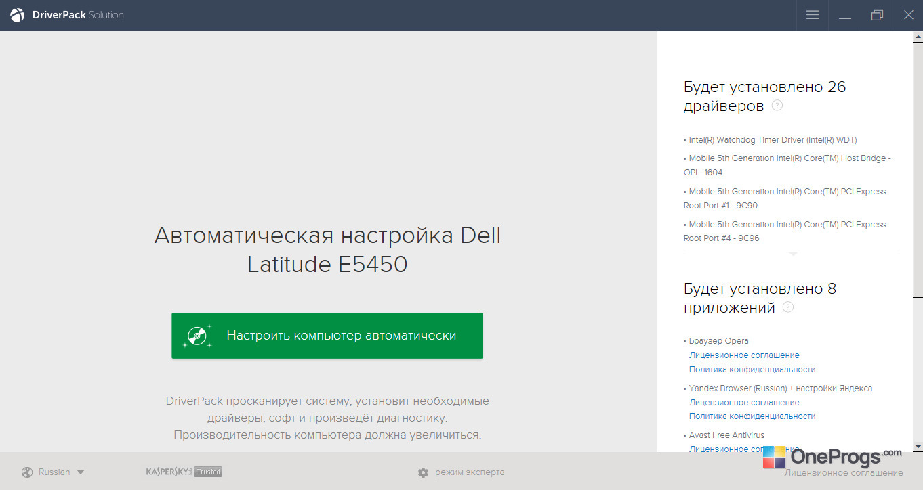923x490 pixels.
Task: Open the Russian language dropdown arrow
Action: coord(81,472)
